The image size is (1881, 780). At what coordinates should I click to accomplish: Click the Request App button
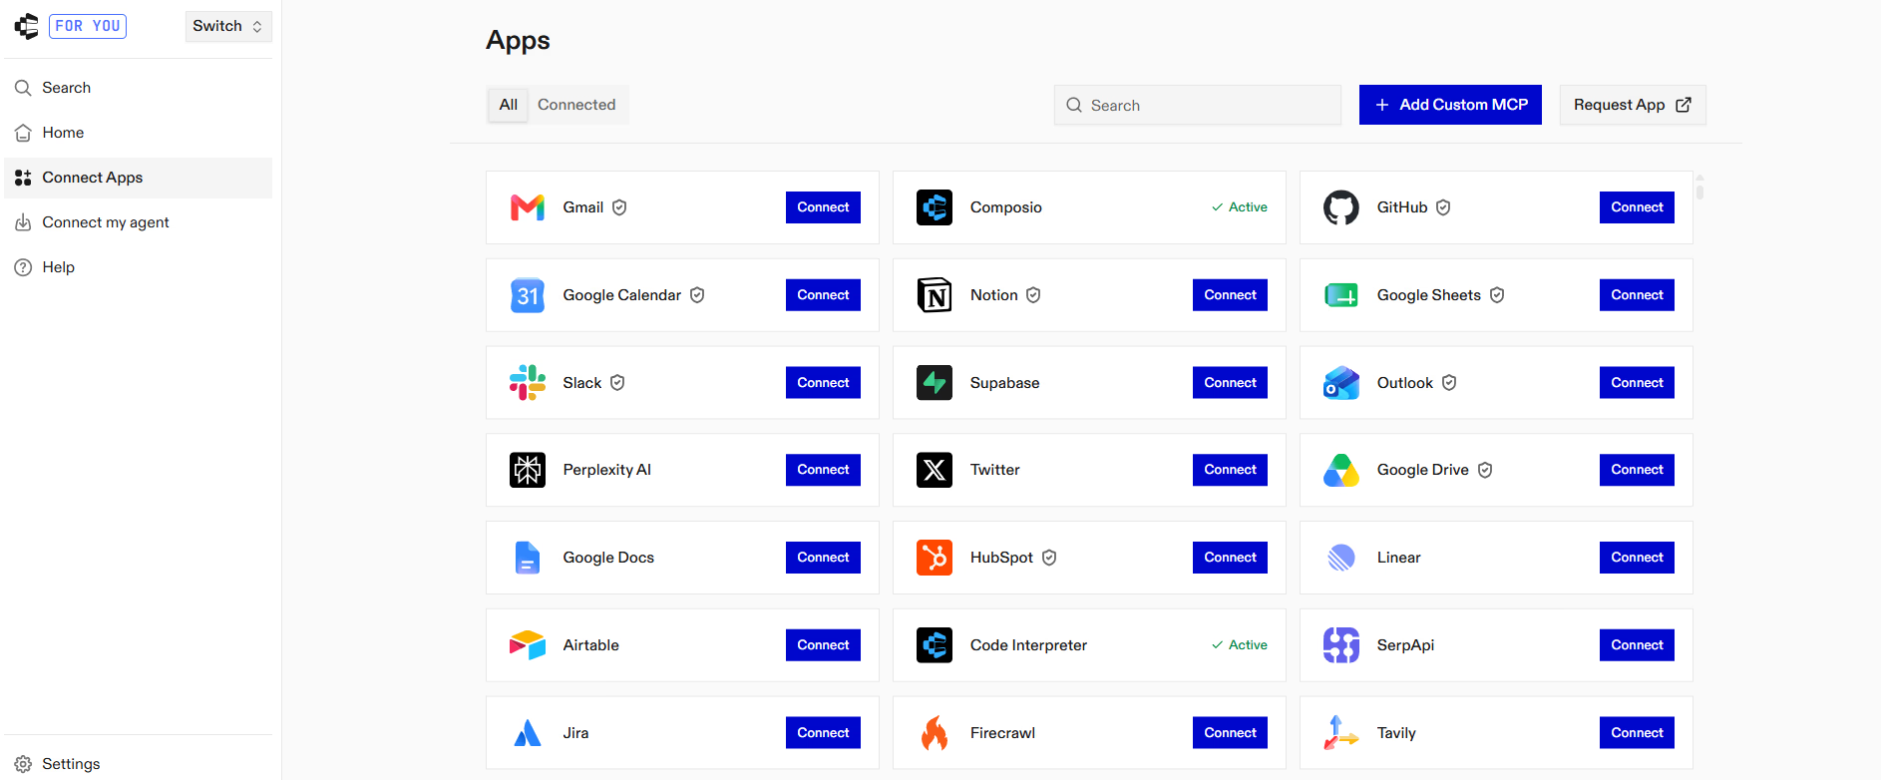[1633, 105]
